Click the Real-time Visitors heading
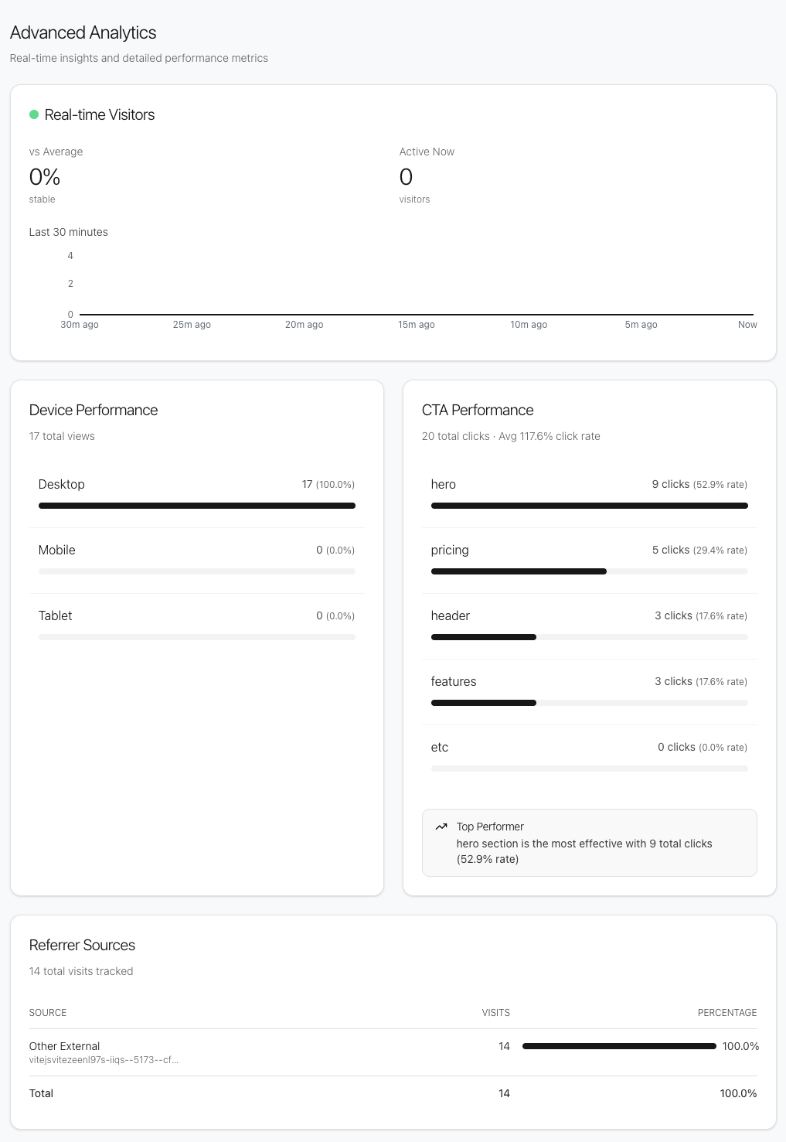 tap(100, 114)
